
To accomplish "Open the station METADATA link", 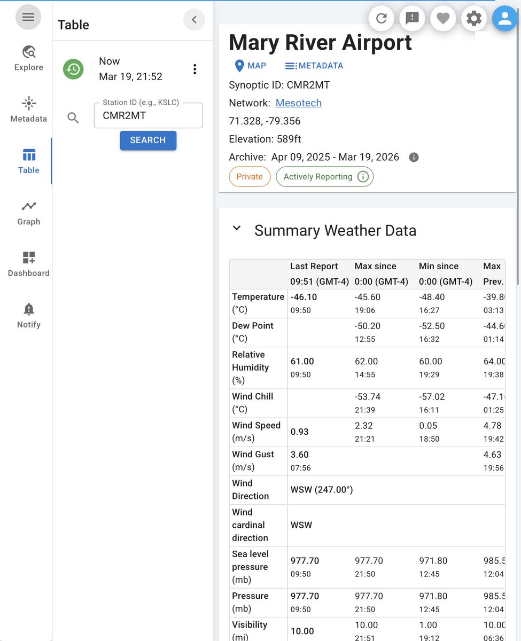I will tap(314, 66).
